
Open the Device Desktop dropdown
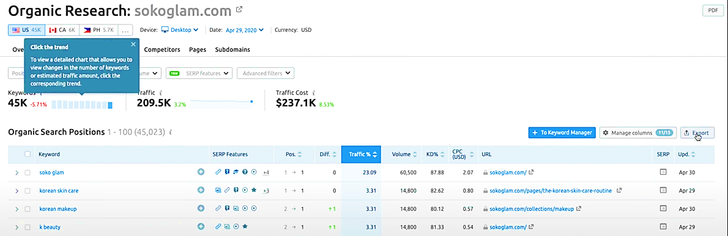[x=180, y=30]
